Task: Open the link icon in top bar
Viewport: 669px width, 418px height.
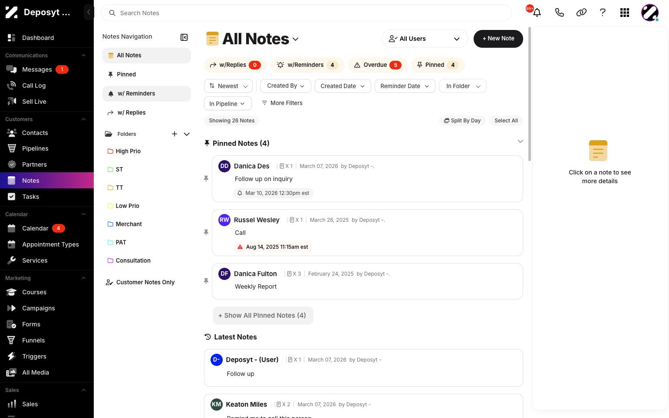Action: pyautogui.click(x=581, y=13)
